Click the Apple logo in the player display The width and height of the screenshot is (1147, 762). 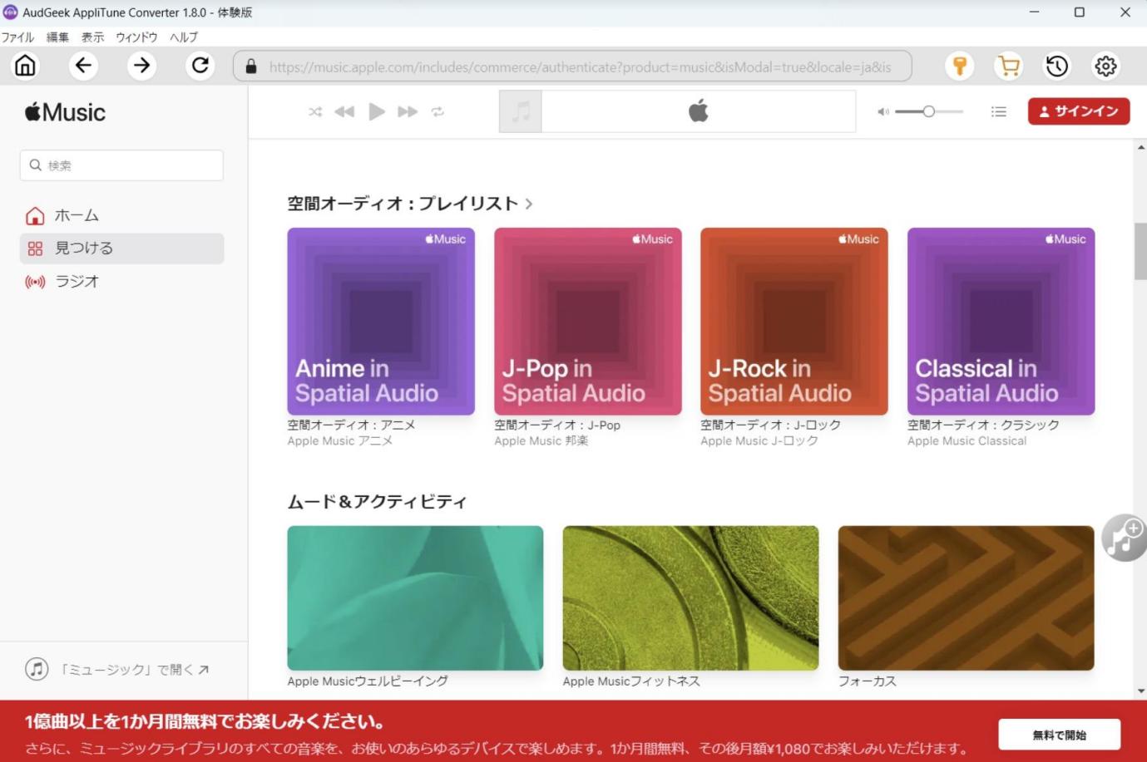[699, 111]
